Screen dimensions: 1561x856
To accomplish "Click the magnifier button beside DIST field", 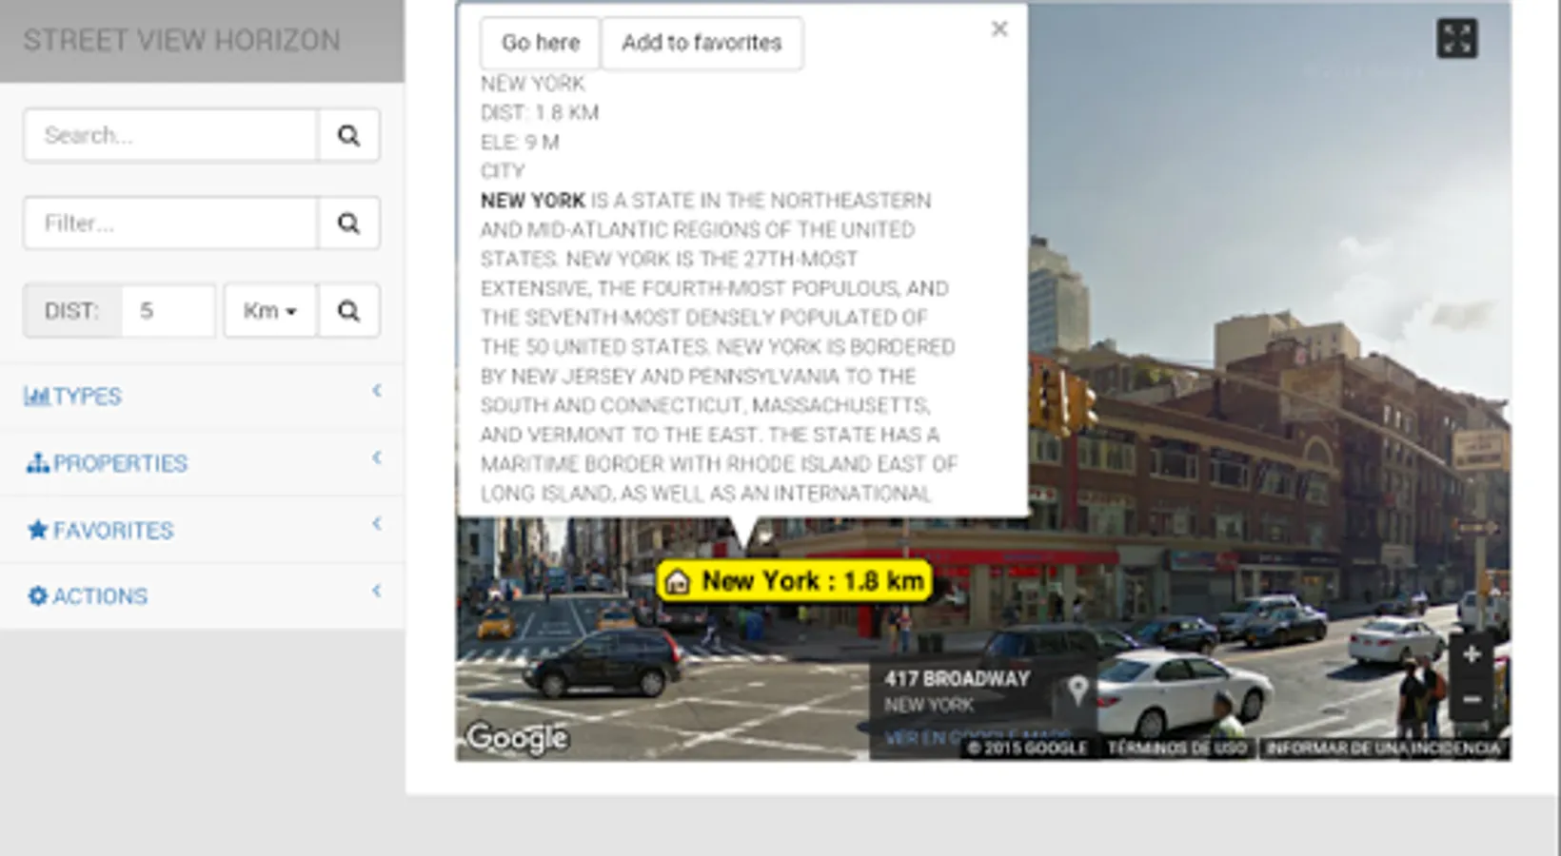I will (x=348, y=310).
